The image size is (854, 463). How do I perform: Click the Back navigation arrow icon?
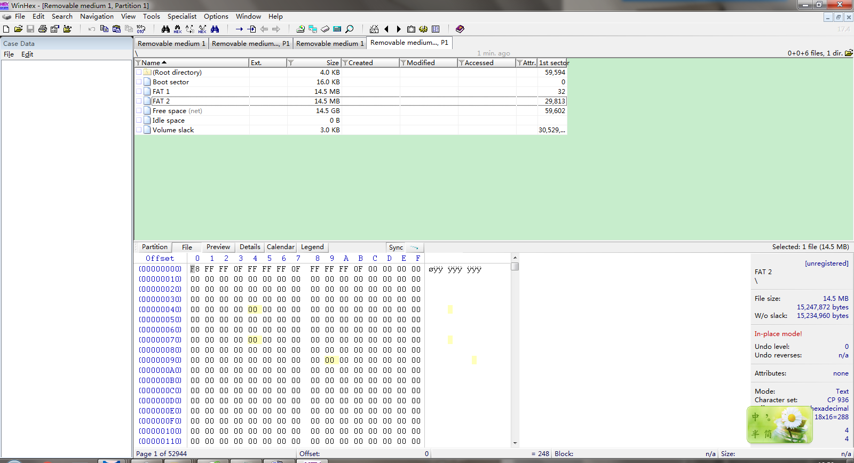[264, 29]
